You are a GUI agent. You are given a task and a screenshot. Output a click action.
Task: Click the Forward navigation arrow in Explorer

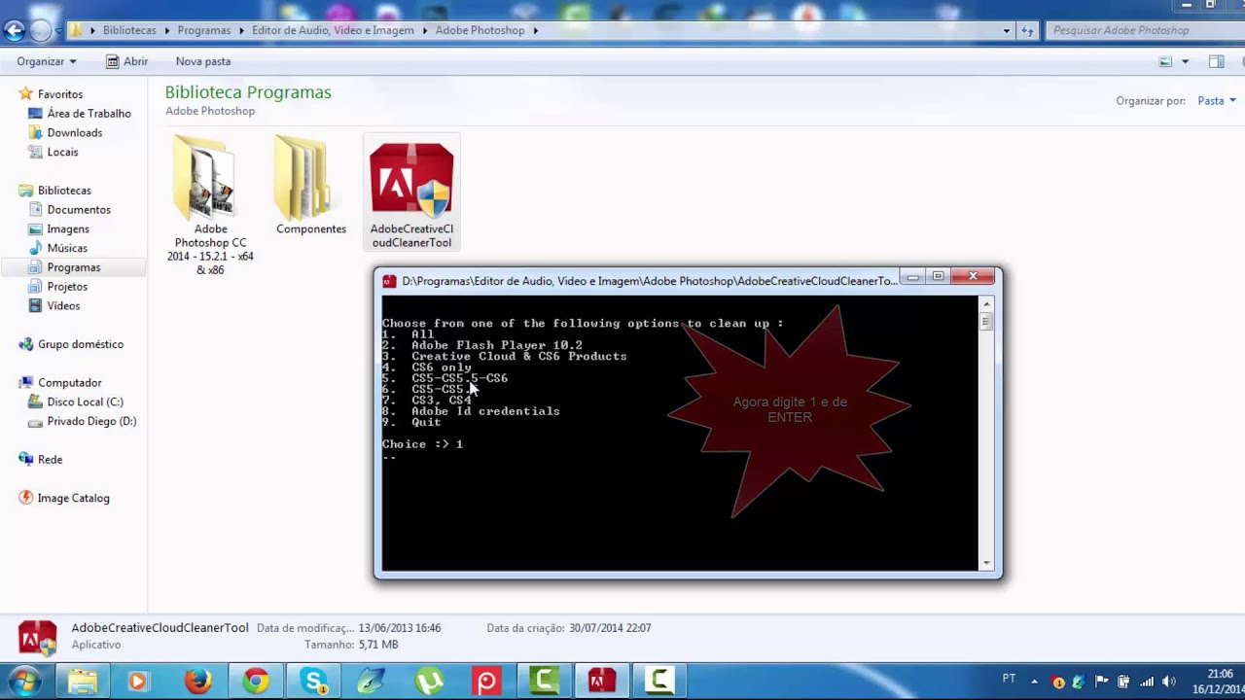point(40,30)
